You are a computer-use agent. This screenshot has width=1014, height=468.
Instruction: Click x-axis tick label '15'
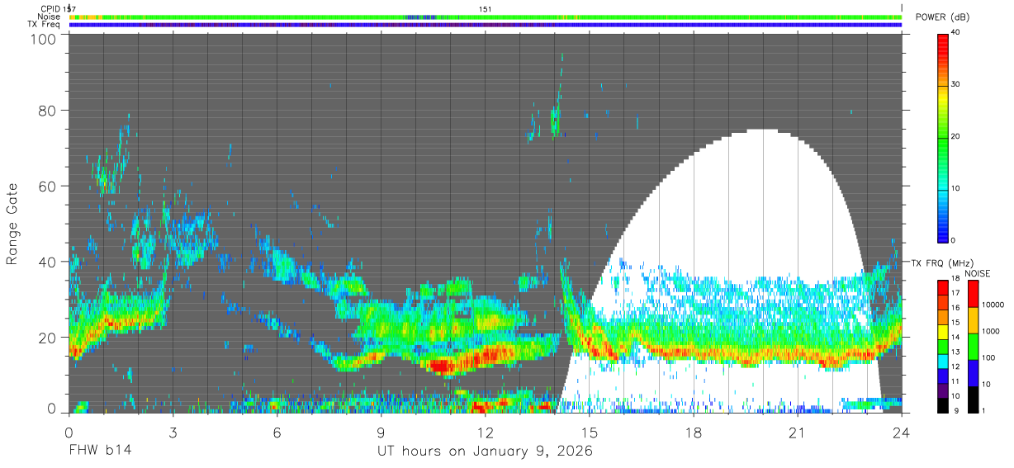pyautogui.click(x=590, y=433)
